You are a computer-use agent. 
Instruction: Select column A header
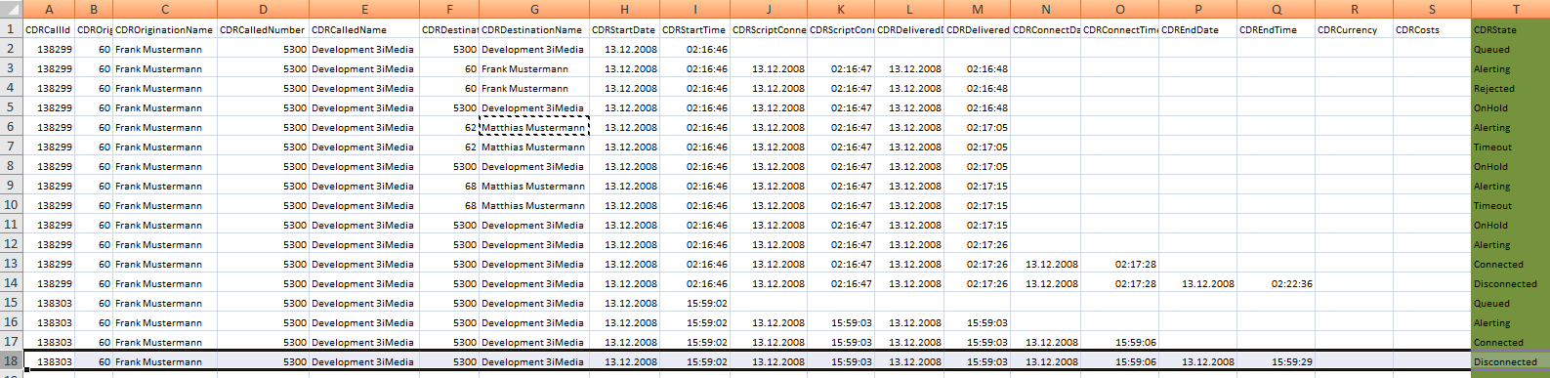pos(48,9)
